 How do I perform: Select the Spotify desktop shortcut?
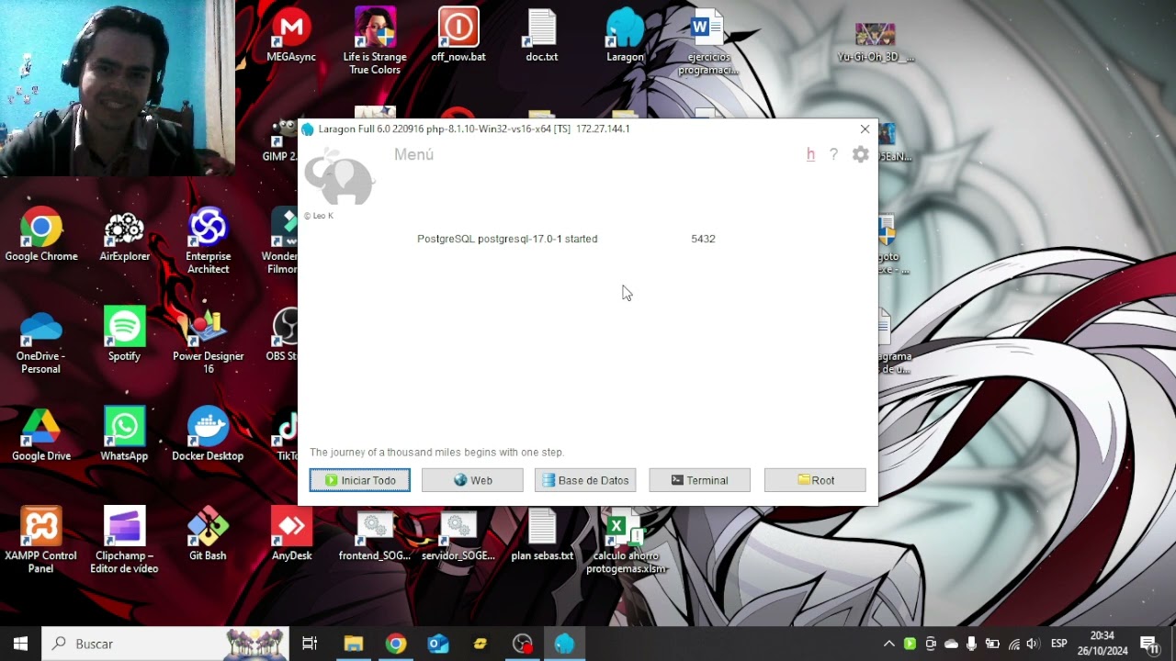(125, 335)
